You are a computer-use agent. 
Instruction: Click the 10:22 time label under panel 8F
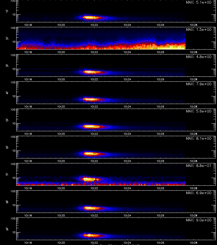94,216
